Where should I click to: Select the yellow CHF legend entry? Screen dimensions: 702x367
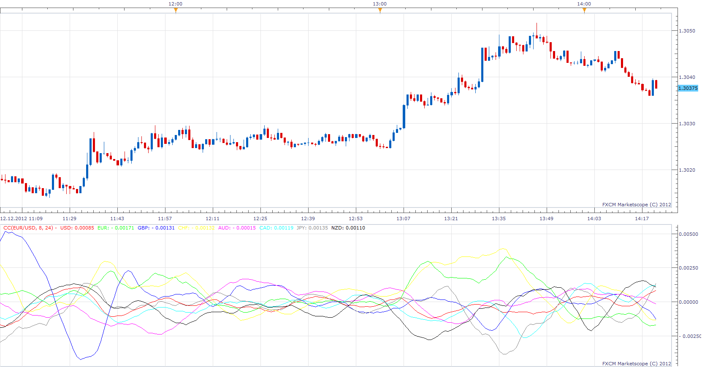(x=196, y=228)
